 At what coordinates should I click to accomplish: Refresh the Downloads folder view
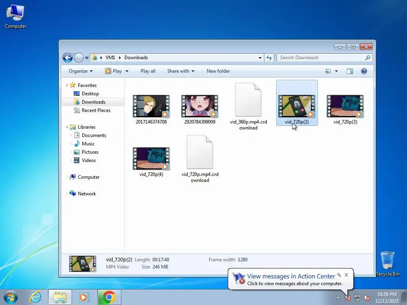click(x=269, y=58)
